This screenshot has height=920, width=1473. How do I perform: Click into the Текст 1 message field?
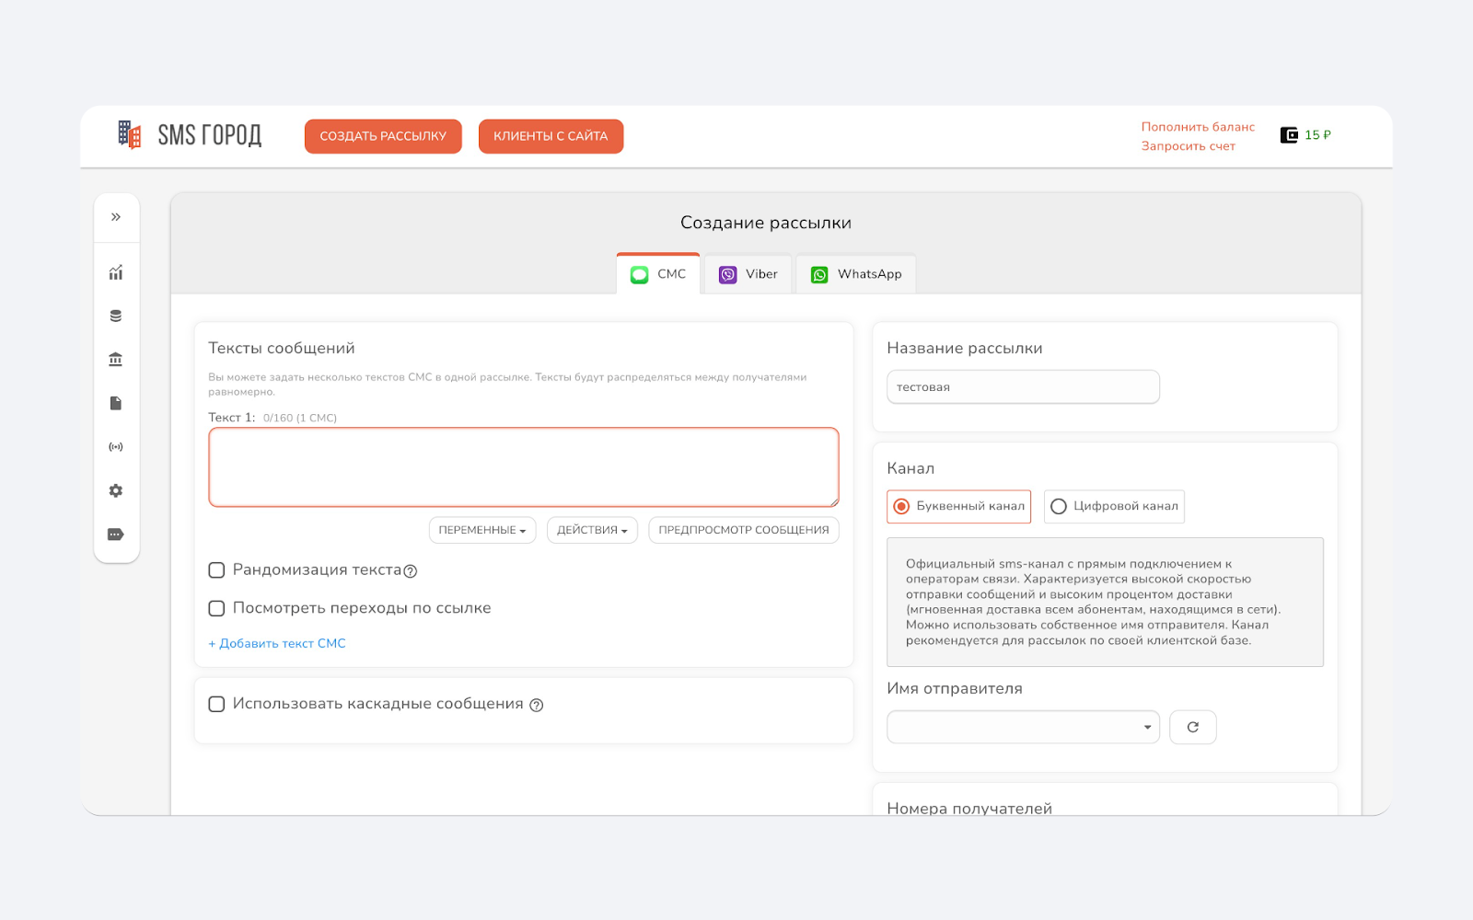pyautogui.click(x=523, y=467)
